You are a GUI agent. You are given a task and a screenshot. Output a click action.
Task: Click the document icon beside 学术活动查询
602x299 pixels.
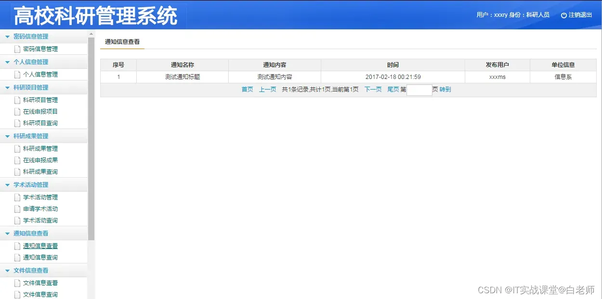(x=17, y=220)
